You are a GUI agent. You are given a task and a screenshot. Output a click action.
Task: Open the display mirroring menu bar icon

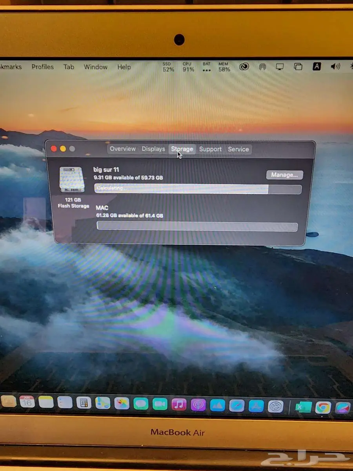[x=280, y=67]
